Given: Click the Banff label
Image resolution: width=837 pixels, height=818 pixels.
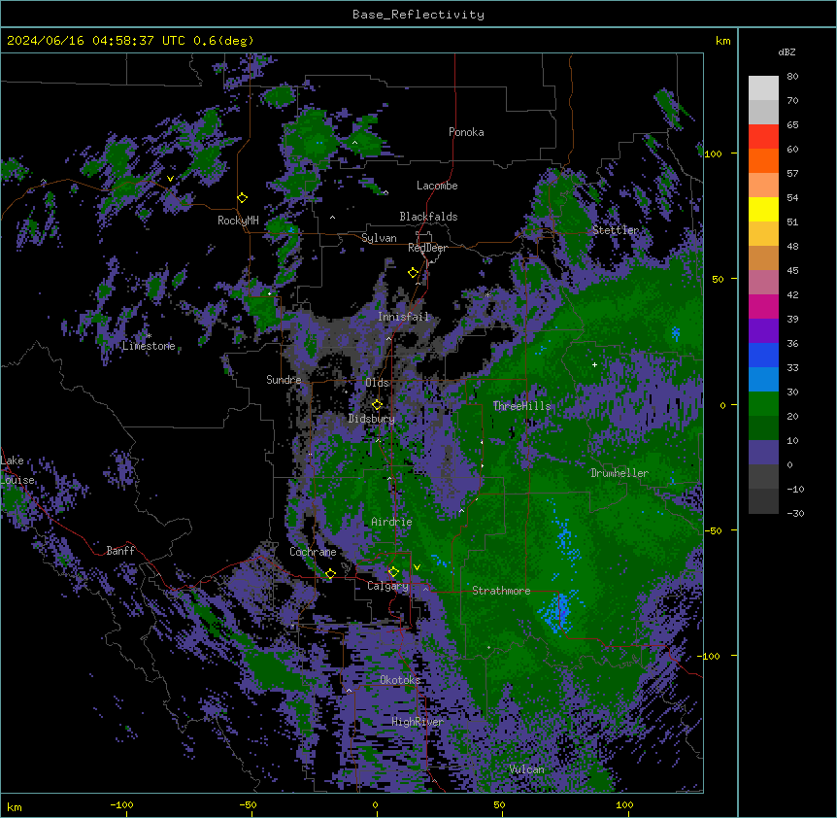Looking at the screenshot, I should (x=120, y=551).
